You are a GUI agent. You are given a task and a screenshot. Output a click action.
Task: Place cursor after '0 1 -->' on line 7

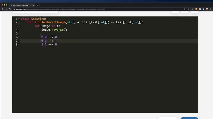(x=55, y=41)
